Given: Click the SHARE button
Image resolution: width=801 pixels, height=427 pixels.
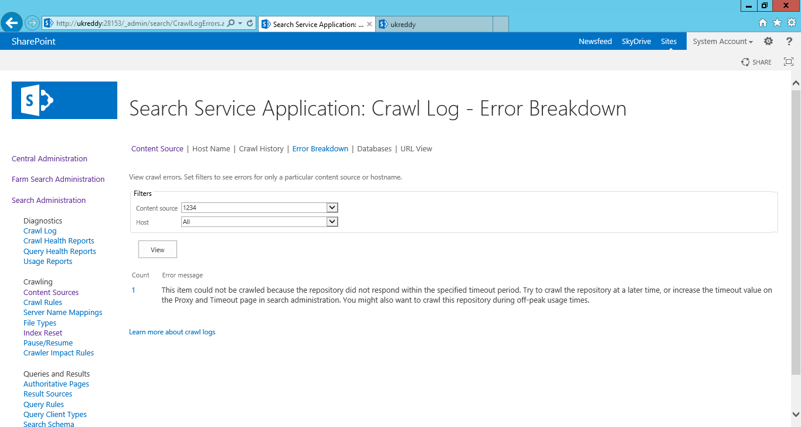Looking at the screenshot, I should tap(756, 62).
